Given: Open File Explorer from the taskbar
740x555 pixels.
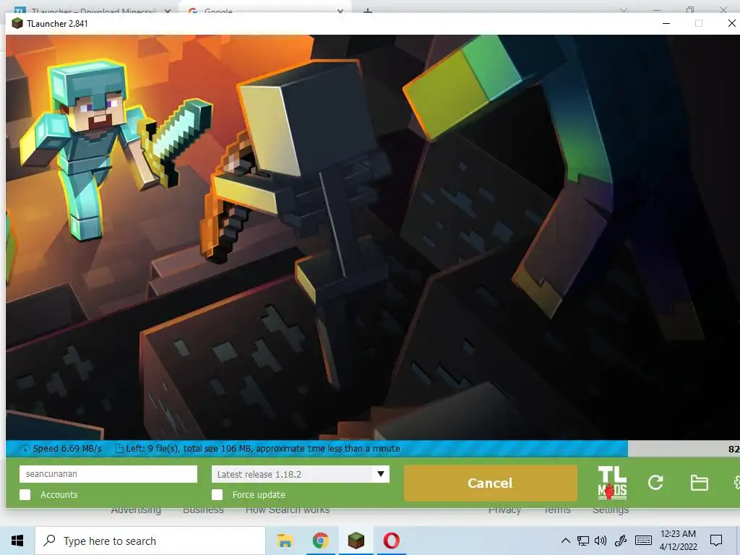Looking at the screenshot, I should click(x=285, y=541).
